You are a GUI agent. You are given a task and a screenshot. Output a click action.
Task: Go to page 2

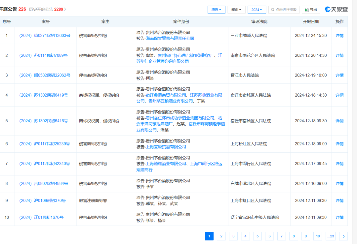click(x=221, y=236)
